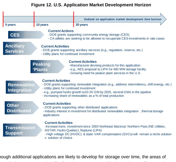
Task: Click 'Industry interest in investment for distributed renewables' line
Action: pyautogui.click(x=103, y=113)
